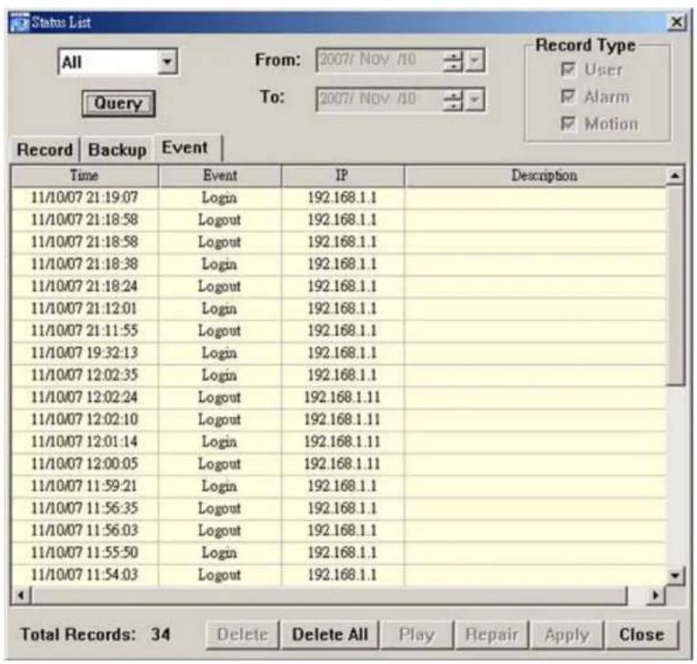The image size is (697, 664).
Task: Click the Delete button
Action: [243, 635]
